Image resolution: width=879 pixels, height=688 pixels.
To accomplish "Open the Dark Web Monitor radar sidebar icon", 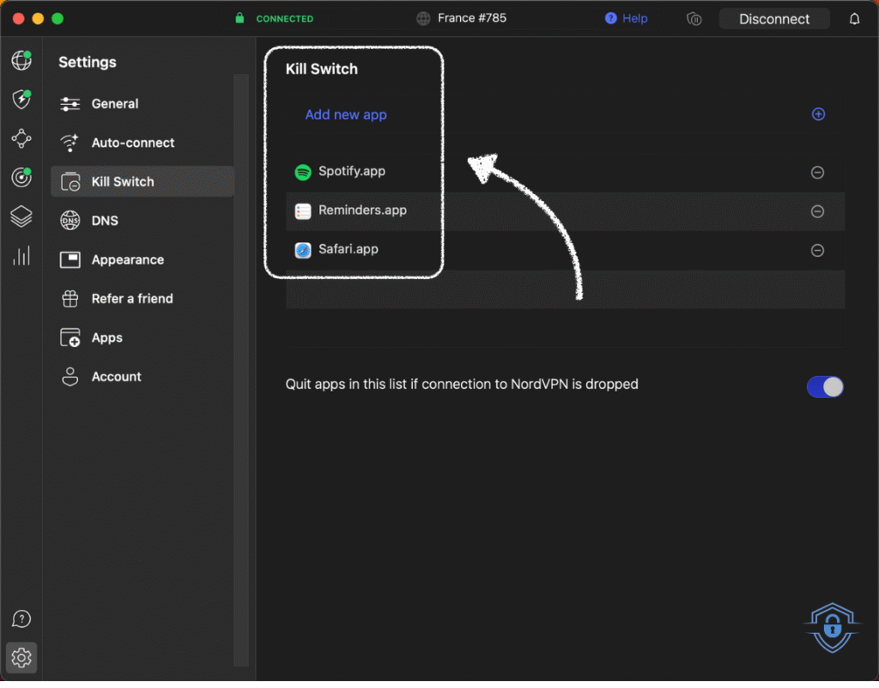I will (21, 177).
